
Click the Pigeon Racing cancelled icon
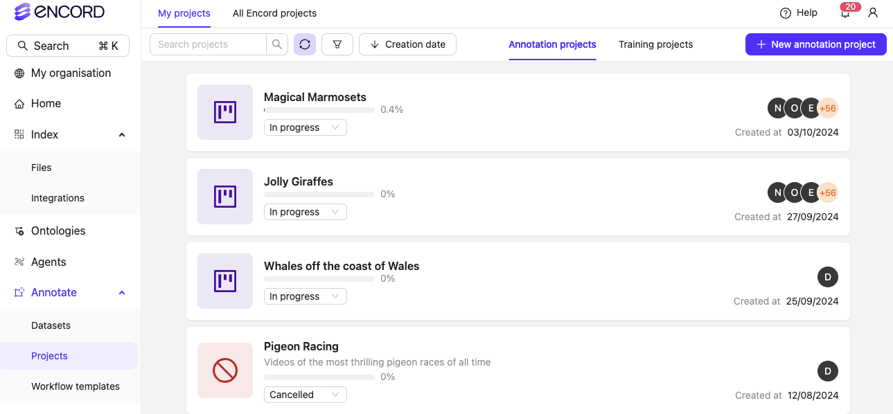pos(225,370)
